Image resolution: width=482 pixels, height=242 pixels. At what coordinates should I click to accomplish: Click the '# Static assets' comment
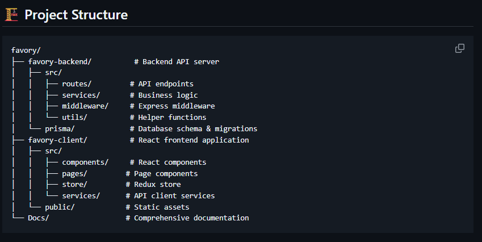[157, 207]
